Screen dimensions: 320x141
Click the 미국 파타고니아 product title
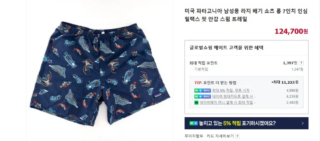click(x=246, y=15)
